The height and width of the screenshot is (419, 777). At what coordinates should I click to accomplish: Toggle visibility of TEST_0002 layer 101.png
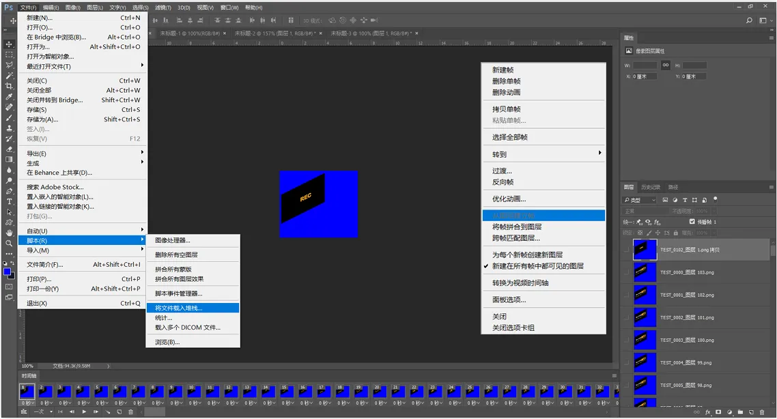coord(626,317)
